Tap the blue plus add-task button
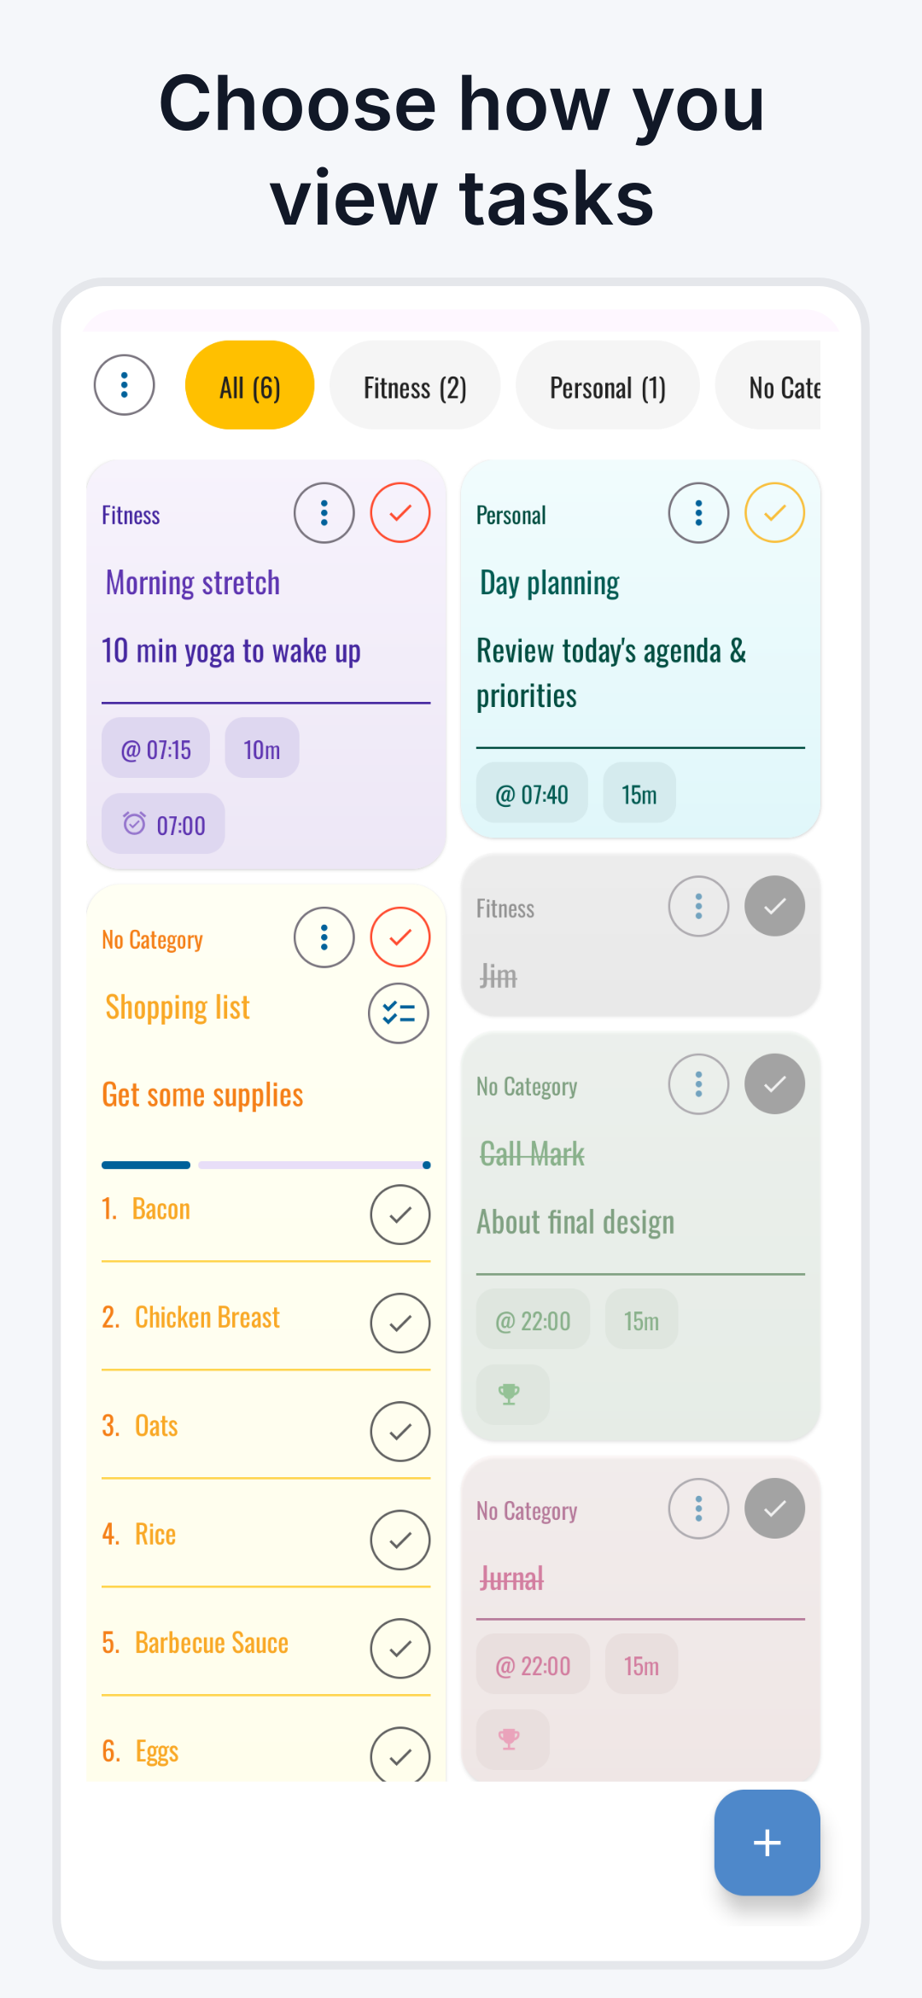 point(767,1842)
